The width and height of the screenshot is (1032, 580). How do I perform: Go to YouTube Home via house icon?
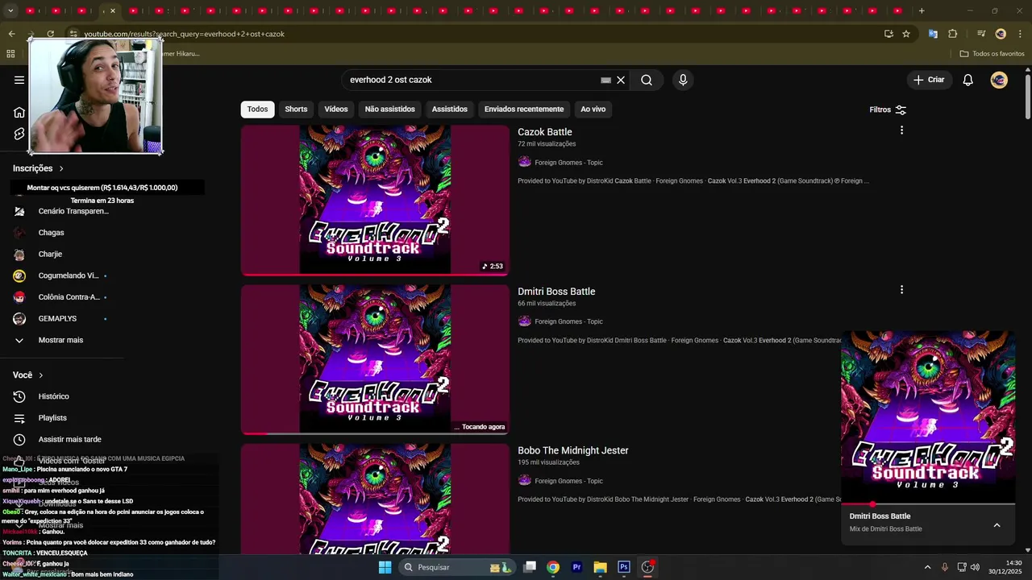19,112
